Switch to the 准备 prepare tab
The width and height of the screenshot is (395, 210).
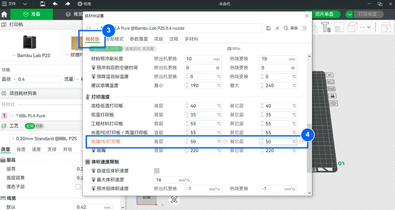(x=32, y=14)
